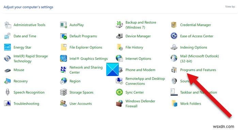
Task: Click the Speech Recognition link
Action: pos(29,92)
